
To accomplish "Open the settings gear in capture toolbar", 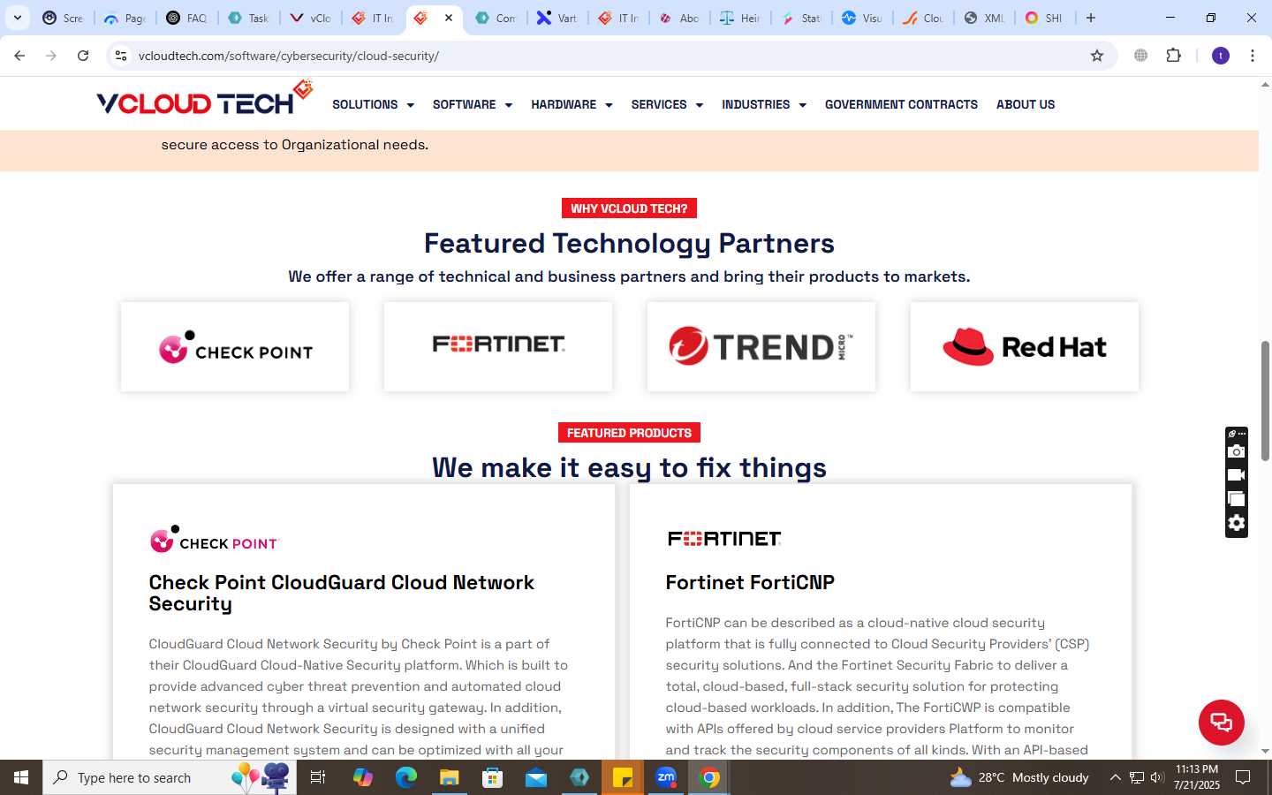I will point(1237,523).
